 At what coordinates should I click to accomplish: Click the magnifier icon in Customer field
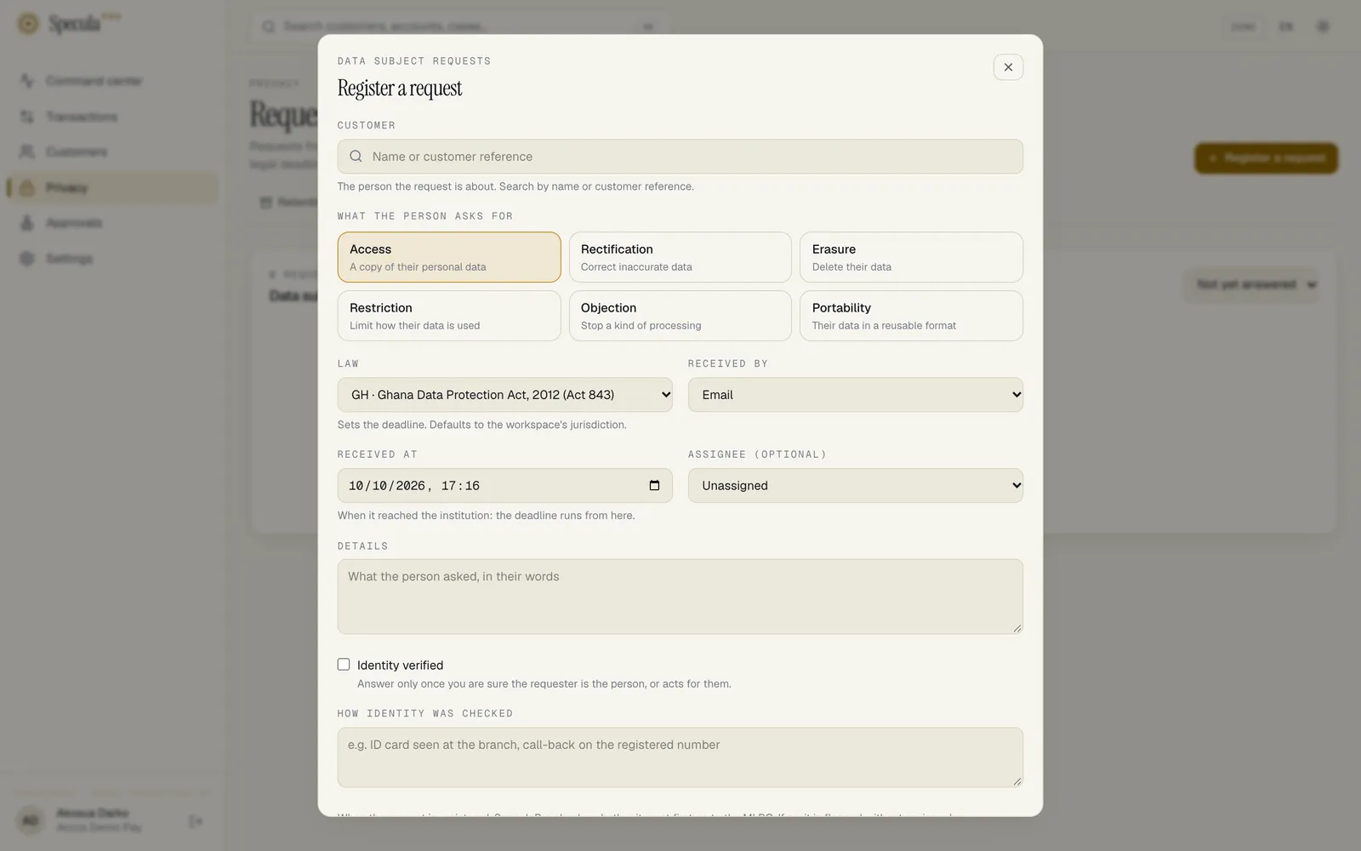[356, 157]
